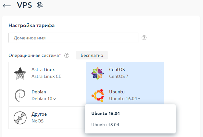The width and height of the screenshot is (203, 137).
Task: Click help icon beside Операционная система label
Action: 67,55
